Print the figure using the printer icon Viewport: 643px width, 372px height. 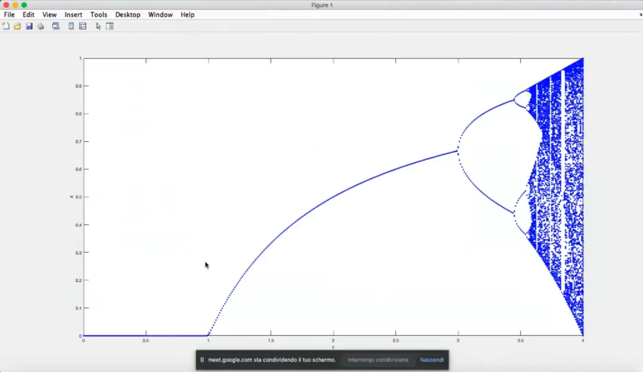(x=41, y=26)
